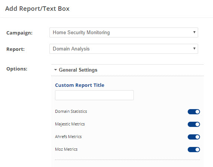213x167 pixels.
Task: Collapse General Settings using its triangle icon
Action: [55, 70]
